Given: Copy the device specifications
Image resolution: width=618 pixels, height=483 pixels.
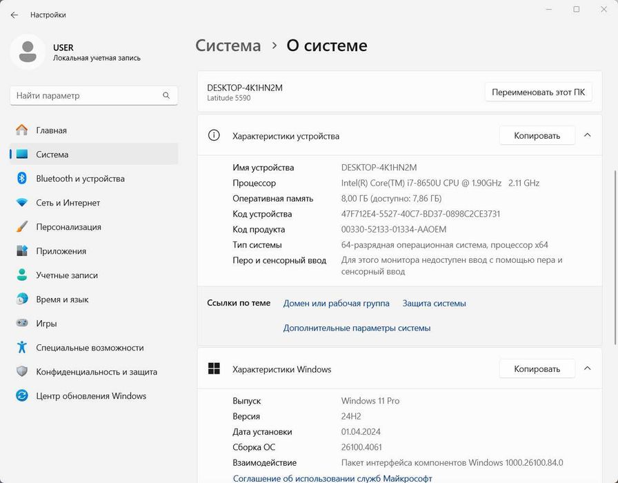Looking at the screenshot, I should (537, 136).
